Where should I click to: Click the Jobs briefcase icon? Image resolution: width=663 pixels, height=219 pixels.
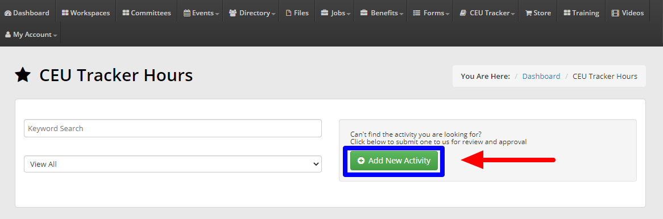tap(324, 13)
